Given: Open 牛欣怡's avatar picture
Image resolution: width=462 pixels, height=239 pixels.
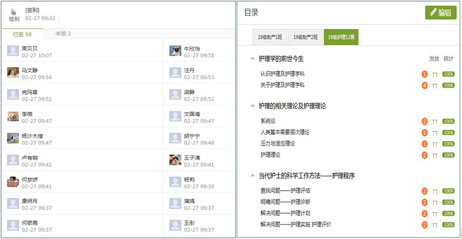Looking at the screenshot, I should coord(175,51).
